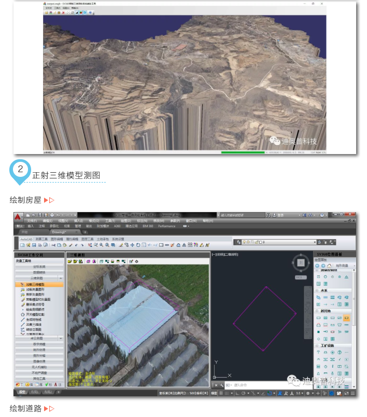Click the first river symbol under 水系

[x=318, y=297]
